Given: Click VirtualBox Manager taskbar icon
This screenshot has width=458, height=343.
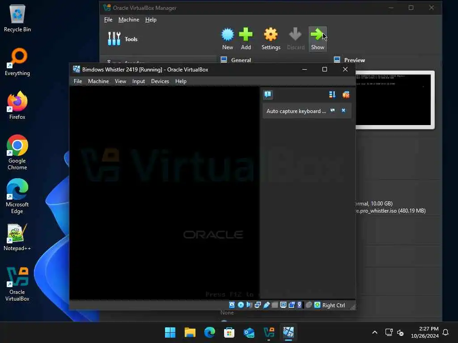Looking at the screenshot, I should (269, 332).
